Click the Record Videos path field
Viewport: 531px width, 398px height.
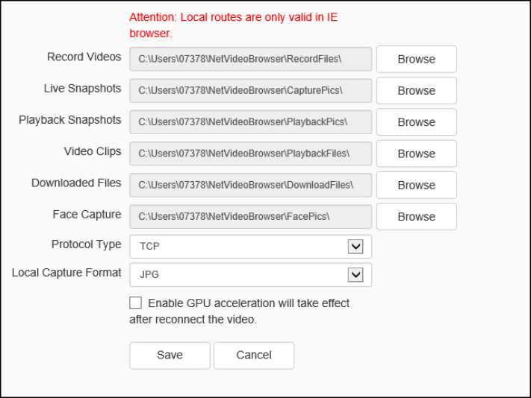tap(250, 60)
